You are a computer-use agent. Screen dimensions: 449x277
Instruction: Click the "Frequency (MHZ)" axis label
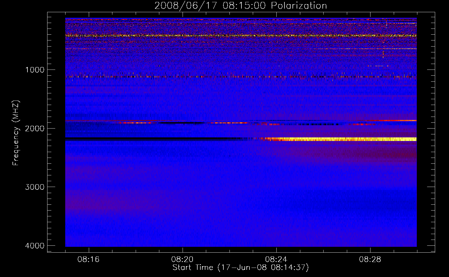16,133
